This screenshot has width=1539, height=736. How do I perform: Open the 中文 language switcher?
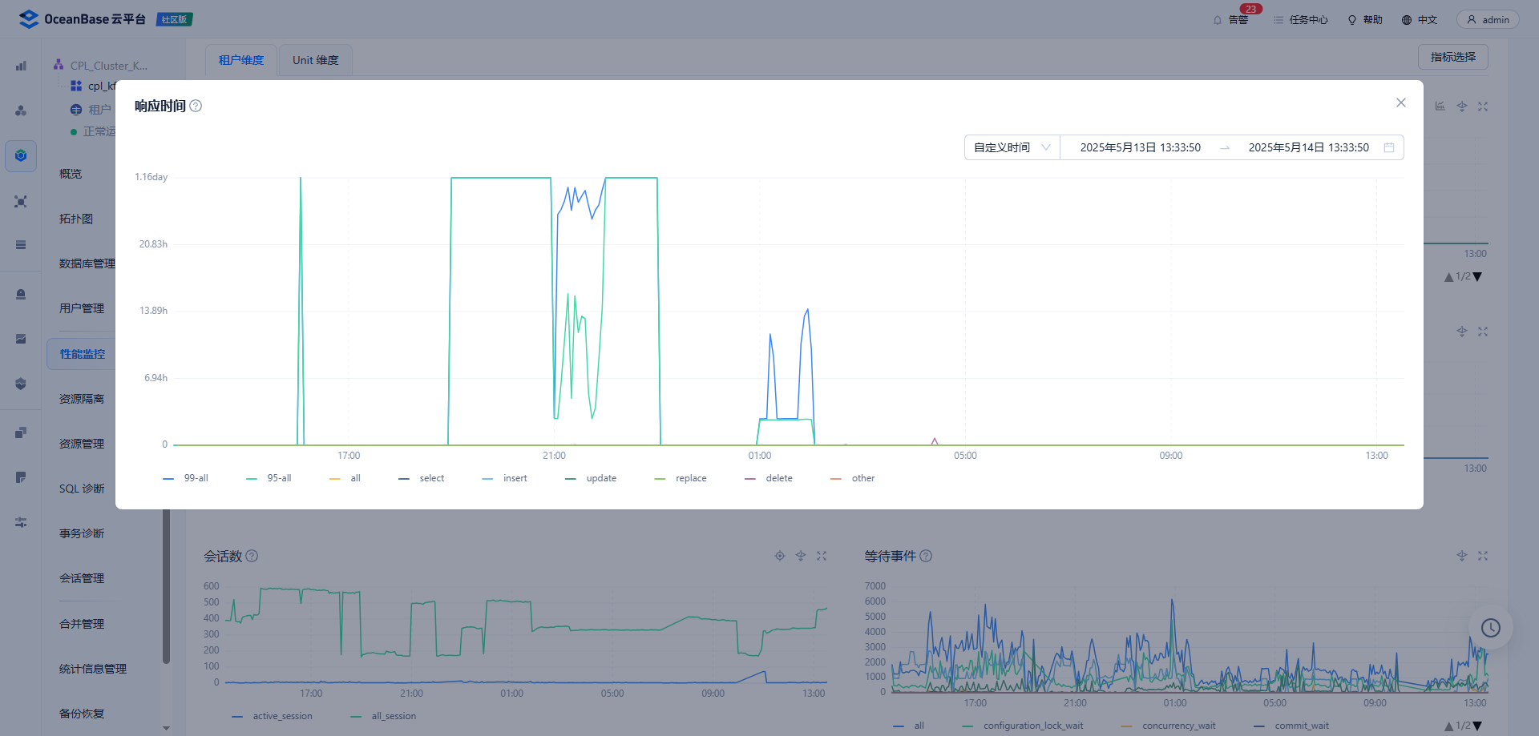[1420, 20]
